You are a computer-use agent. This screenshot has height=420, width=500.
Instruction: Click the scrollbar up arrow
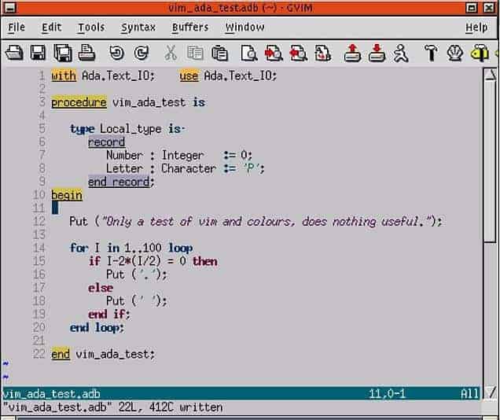490,76
